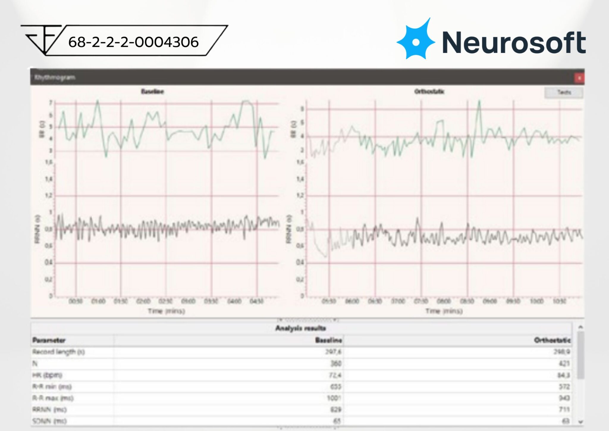Select the Parameter column header
Viewport: 609px width, 431px height.
[72, 340]
